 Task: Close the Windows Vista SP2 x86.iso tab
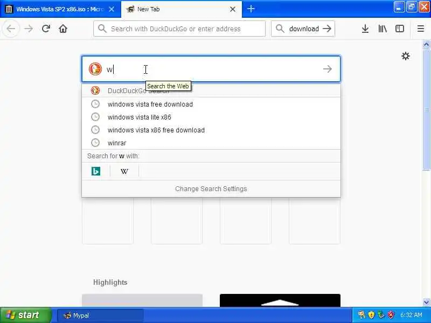pos(112,9)
